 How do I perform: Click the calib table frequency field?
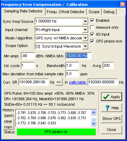coord(103,82)
